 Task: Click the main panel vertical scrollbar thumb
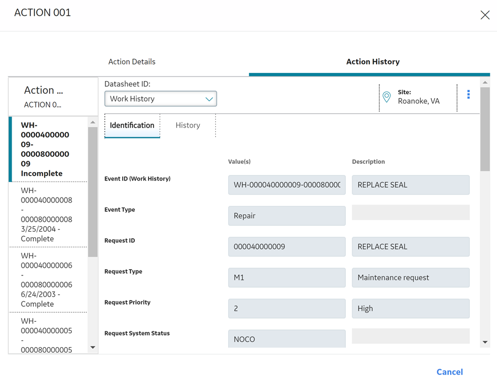click(485, 129)
